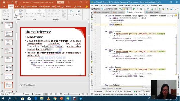Click the 'Click to add notes' field
180x101 pixels.
27,85
